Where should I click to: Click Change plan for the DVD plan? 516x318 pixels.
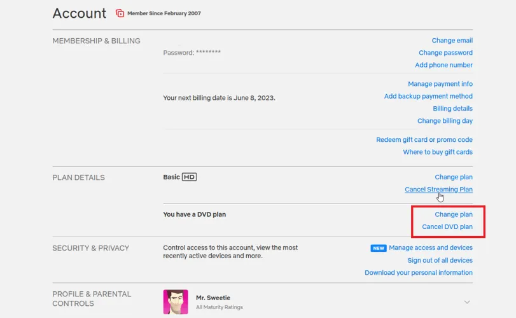454,215
